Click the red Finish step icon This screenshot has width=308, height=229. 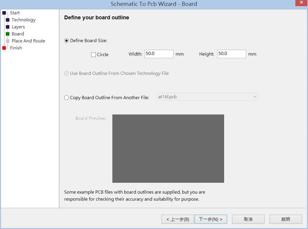[x=4, y=48]
